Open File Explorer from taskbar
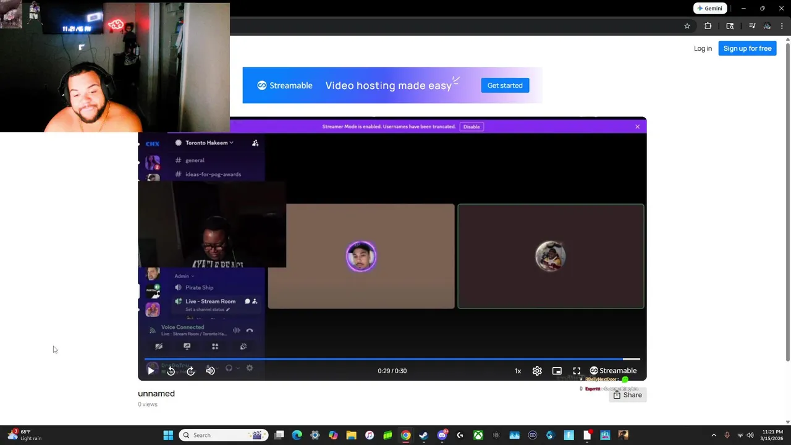The image size is (791, 445). click(351, 435)
